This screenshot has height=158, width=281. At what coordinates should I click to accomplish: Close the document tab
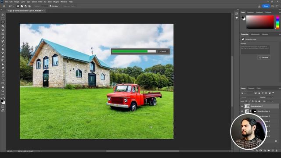pos(44,11)
